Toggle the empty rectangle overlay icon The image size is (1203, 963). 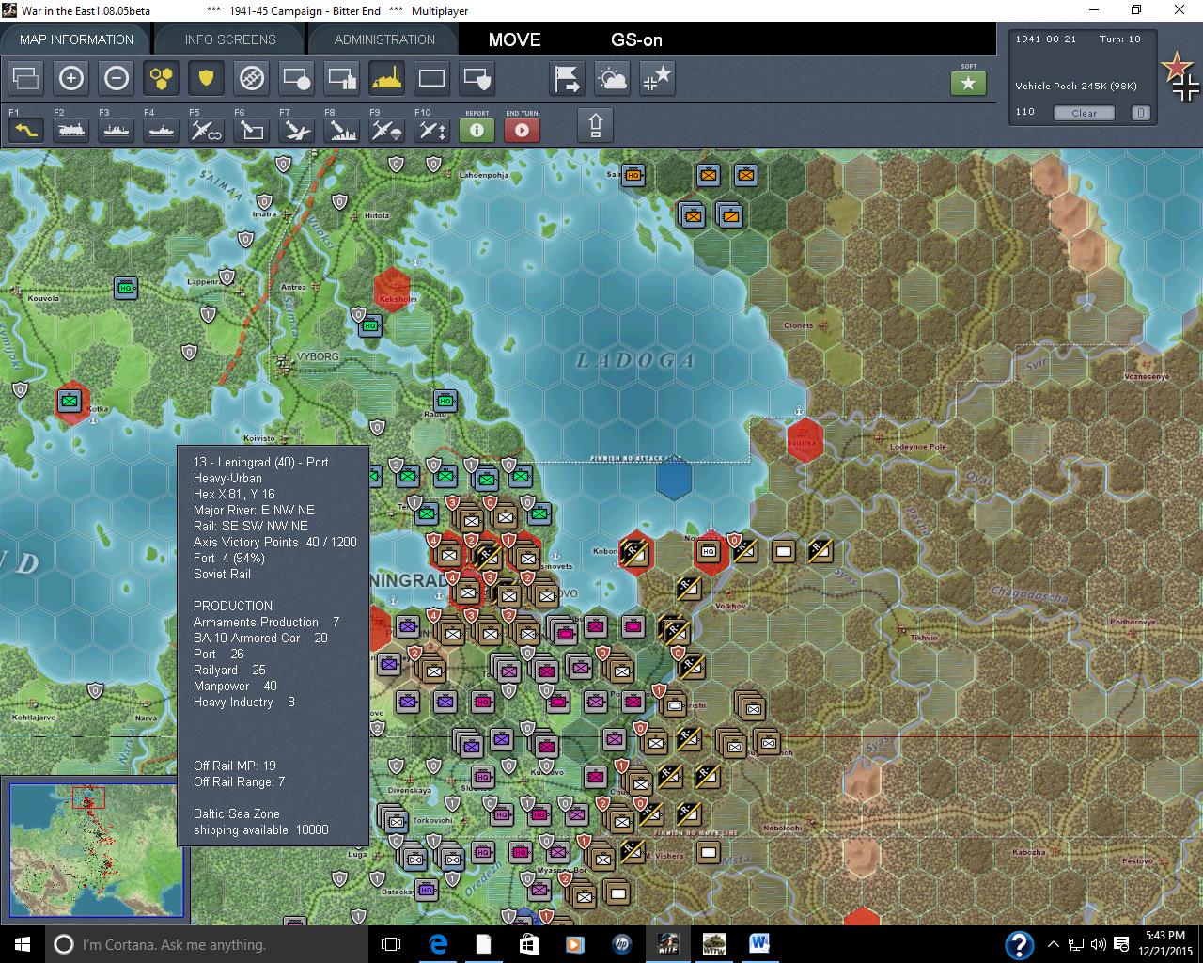pos(431,78)
